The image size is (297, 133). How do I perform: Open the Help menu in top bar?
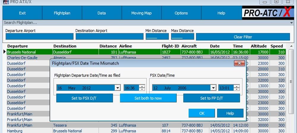[x=221, y=13]
